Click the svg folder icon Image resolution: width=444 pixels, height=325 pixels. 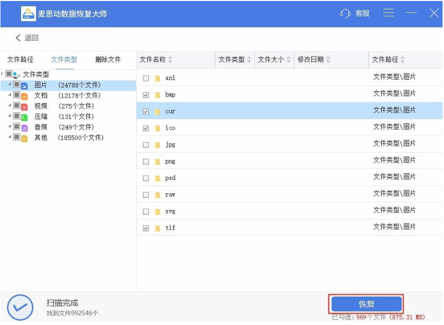158,212
